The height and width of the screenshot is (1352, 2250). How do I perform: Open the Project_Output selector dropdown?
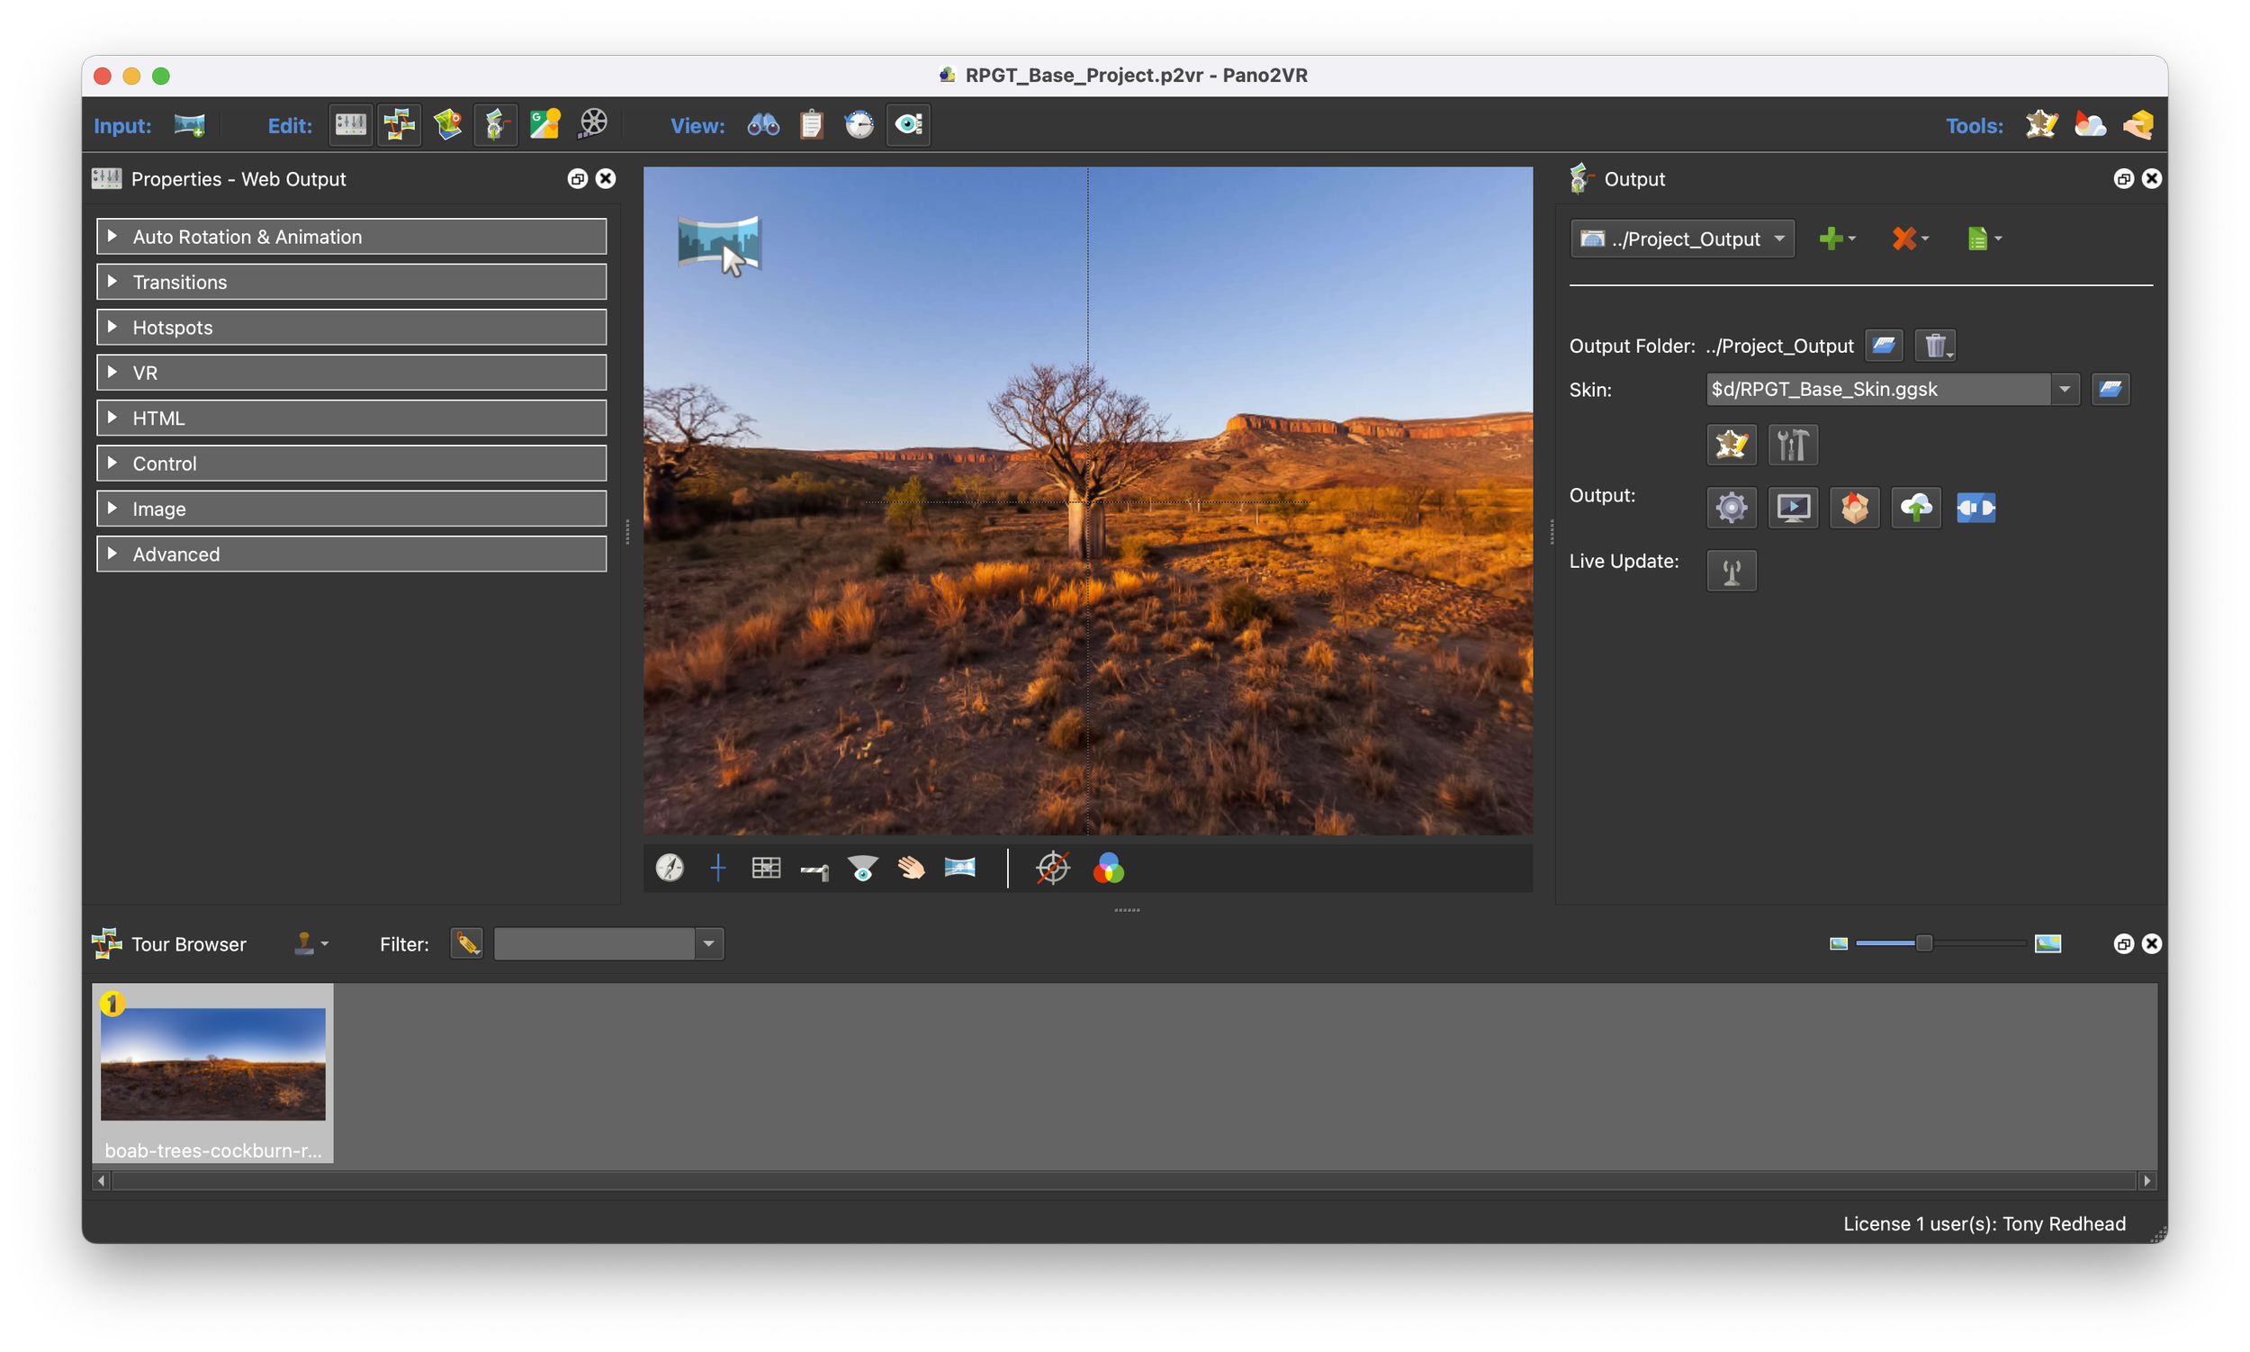pos(1681,239)
